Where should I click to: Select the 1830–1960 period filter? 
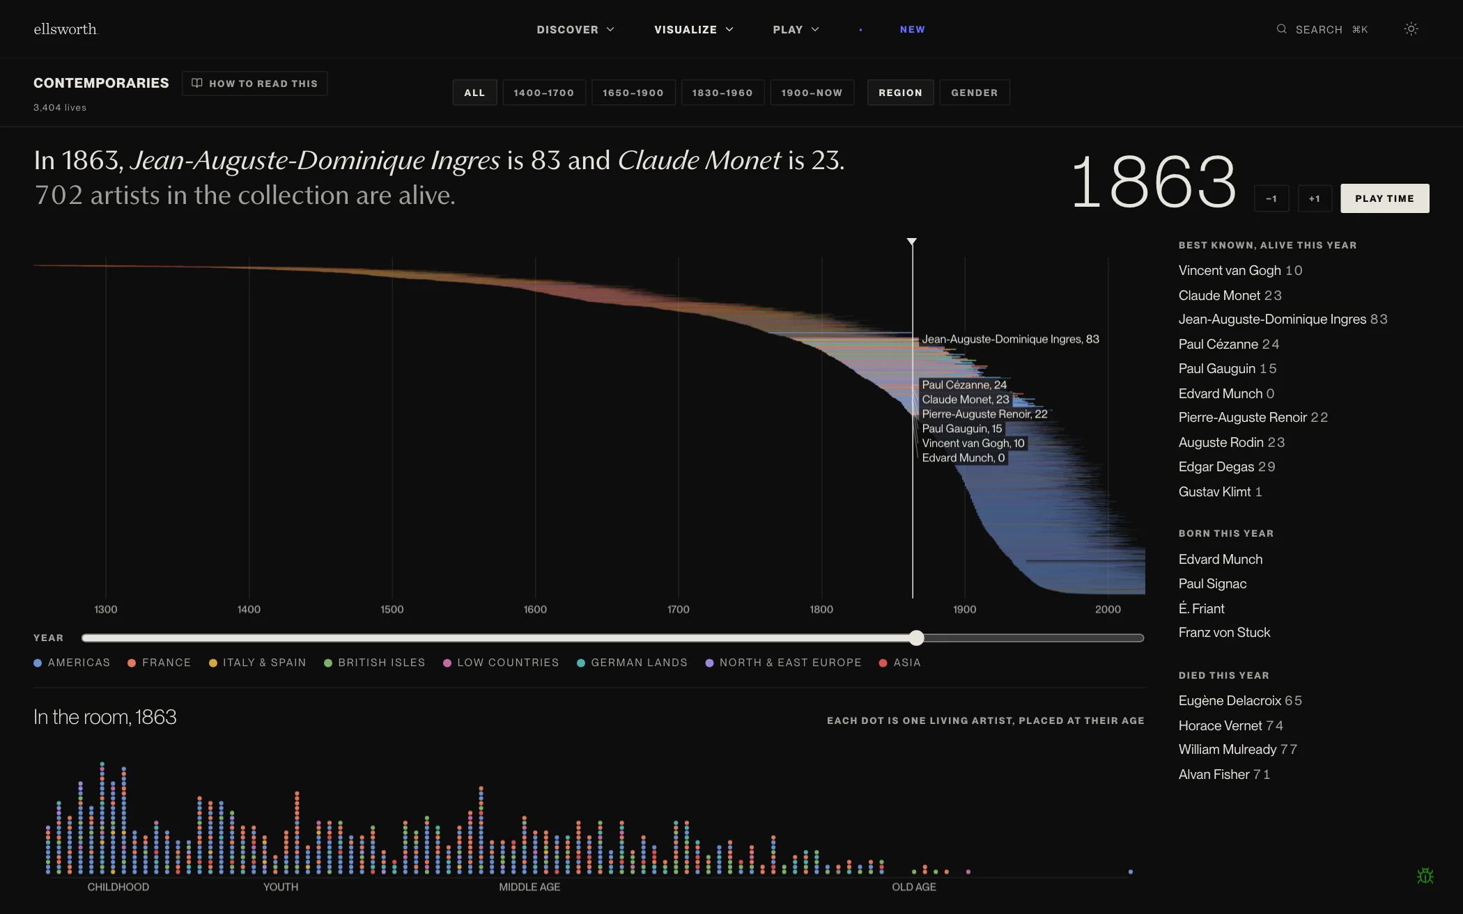click(722, 93)
